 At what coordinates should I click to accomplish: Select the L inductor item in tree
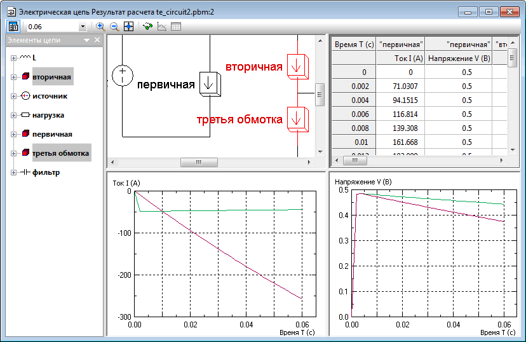(x=34, y=58)
